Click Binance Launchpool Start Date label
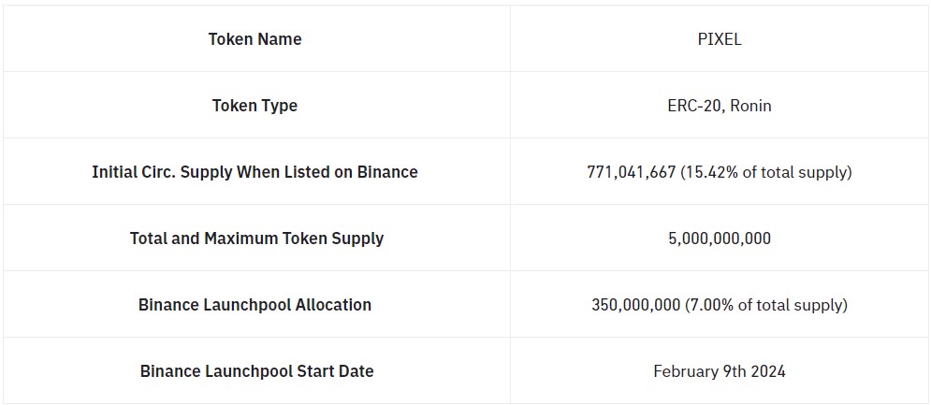 (256, 371)
